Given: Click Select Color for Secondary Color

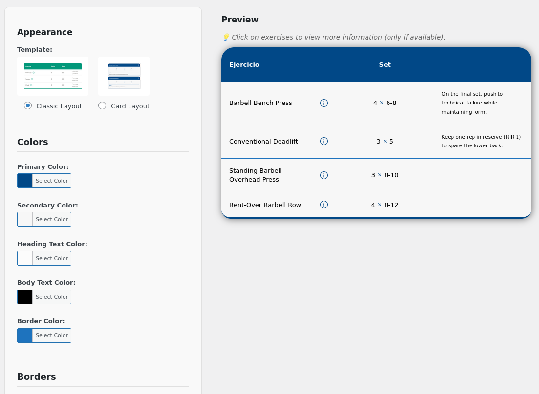Looking at the screenshot, I should click(51, 219).
